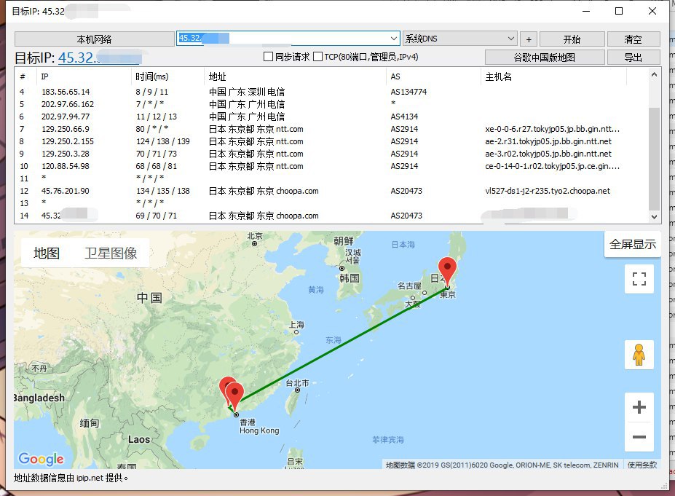Switch to the 地图 map view tab
The height and width of the screenshot is (496, 675).
(47, 253)
